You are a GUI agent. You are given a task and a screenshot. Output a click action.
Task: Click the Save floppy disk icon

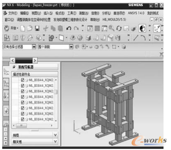(x=37, y=28)
